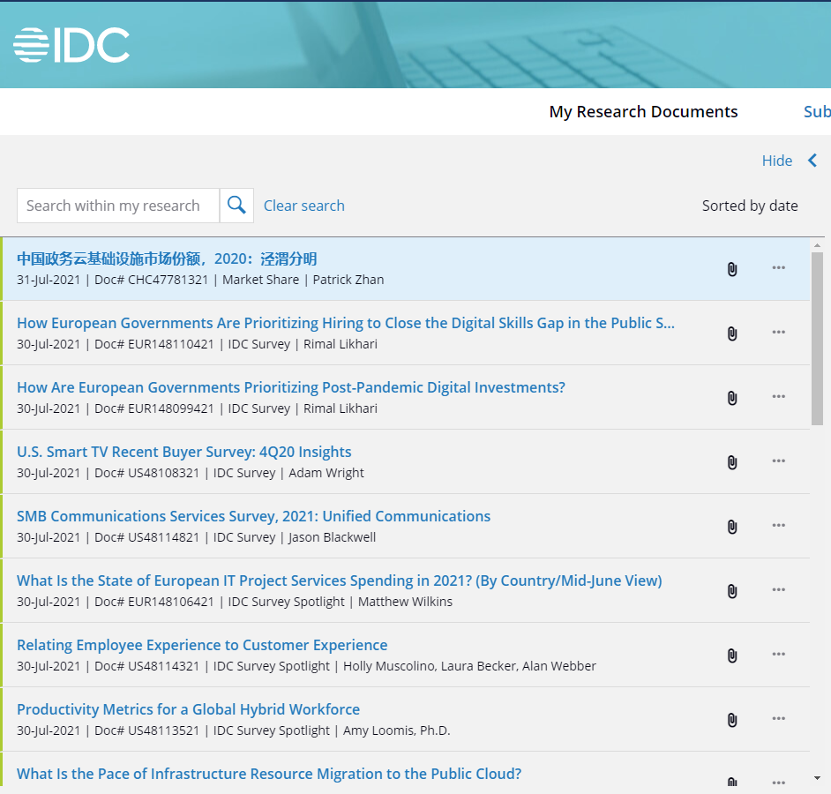
Task: Open Productivity Metrics for a Global Hybrid Workforce
Action: [x=188, y=709]
